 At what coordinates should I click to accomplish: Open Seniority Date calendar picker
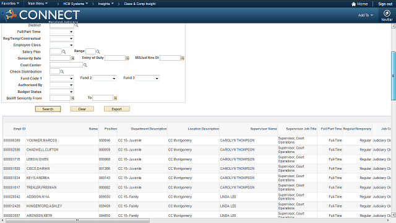(73, 58)
